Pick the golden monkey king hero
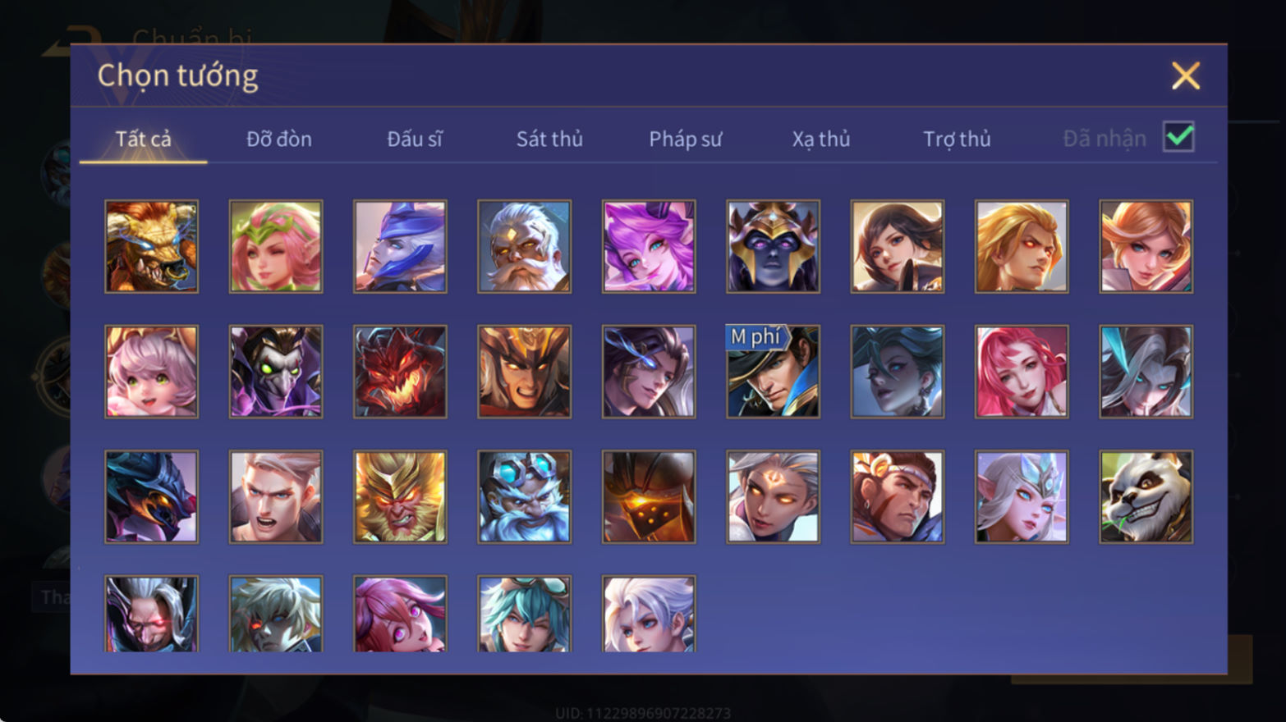The width and height of the screenshot is (1286, 722). [x=400, y=496]
